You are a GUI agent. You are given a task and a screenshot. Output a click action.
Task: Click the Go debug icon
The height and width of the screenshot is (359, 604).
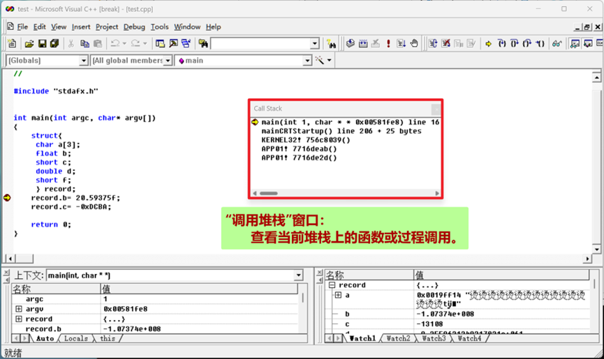coord(401,43)
